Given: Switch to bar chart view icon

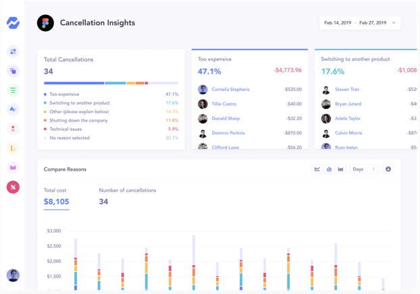Looking at the screenshot, I should (329, 169).
